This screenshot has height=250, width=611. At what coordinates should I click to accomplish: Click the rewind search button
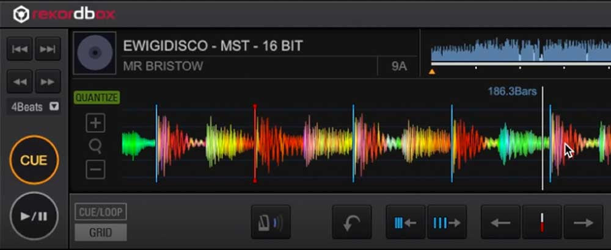tap(20, 82)
